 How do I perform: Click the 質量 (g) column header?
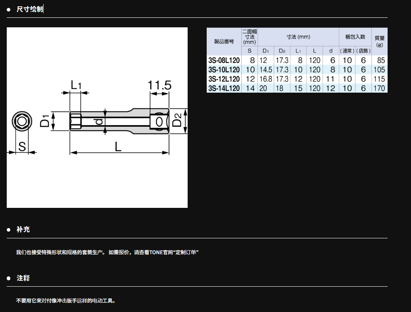(379, 41)
